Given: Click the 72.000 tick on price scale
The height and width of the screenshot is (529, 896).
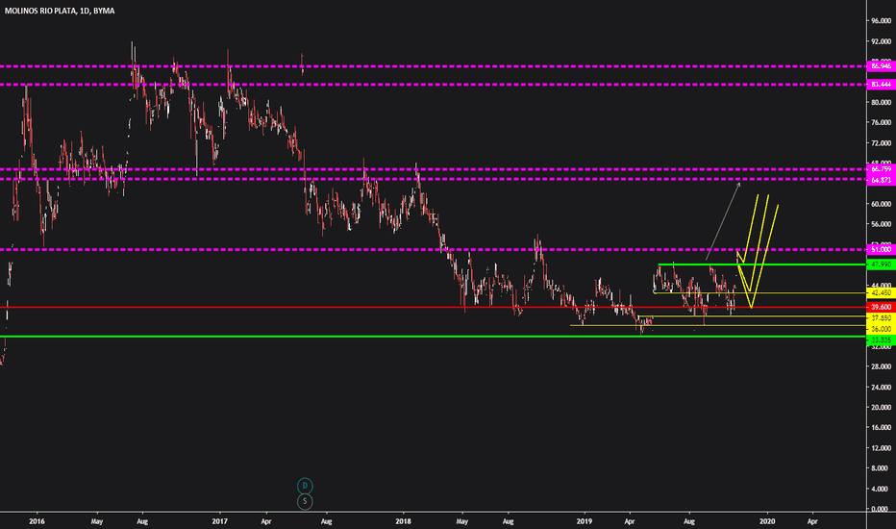Looking at the screenshot, I should tap(881, 143).
